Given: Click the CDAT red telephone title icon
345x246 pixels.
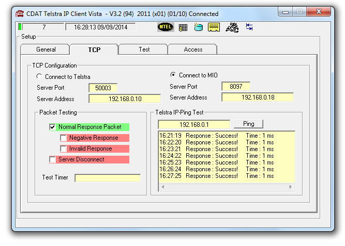Looking at the screenshot, I should (20, 14).
